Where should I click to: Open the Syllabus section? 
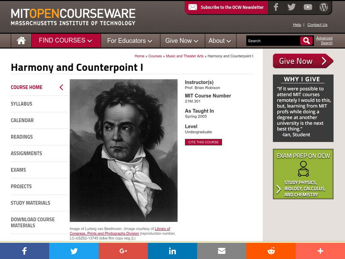point(22,104)
